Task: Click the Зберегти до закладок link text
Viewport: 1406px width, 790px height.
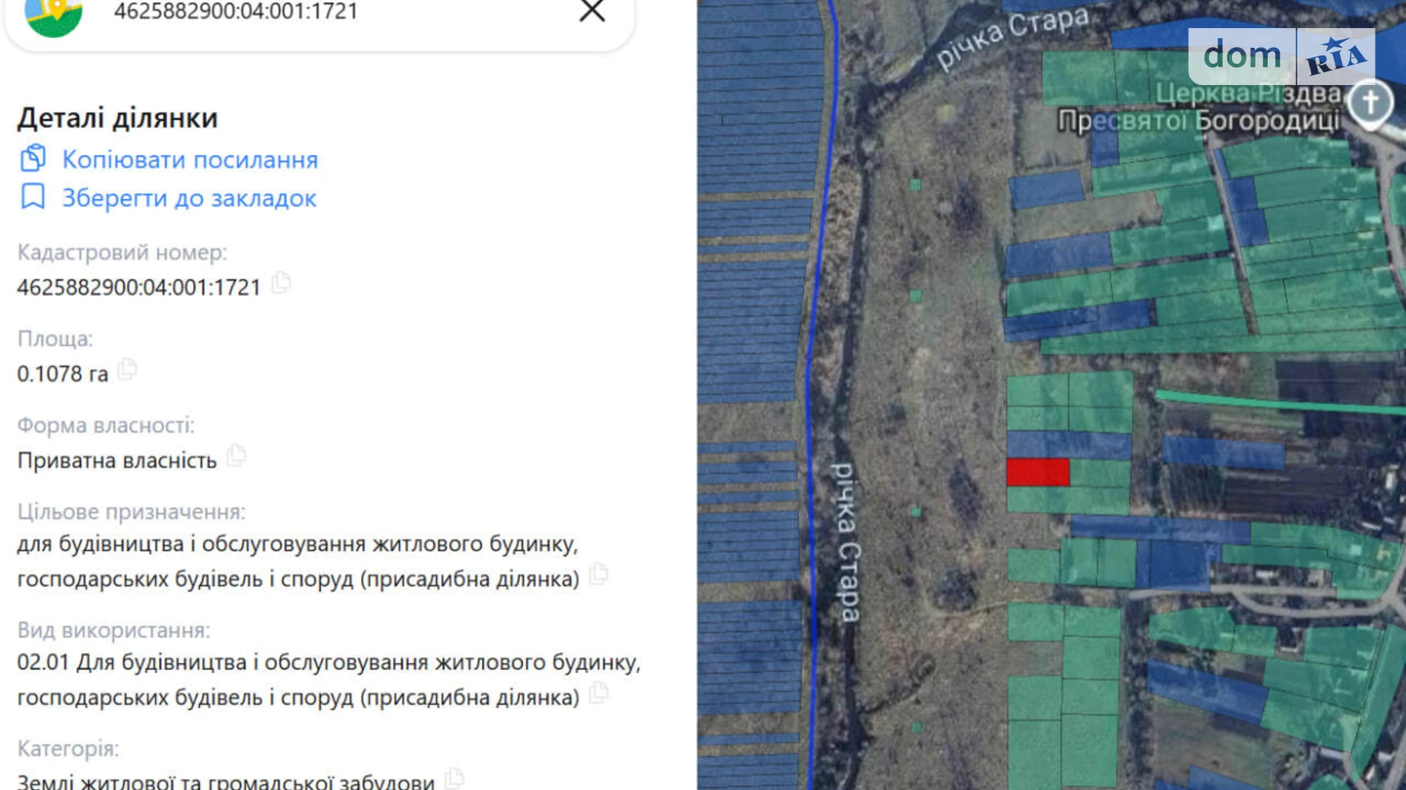Action: tap(189, 198)
